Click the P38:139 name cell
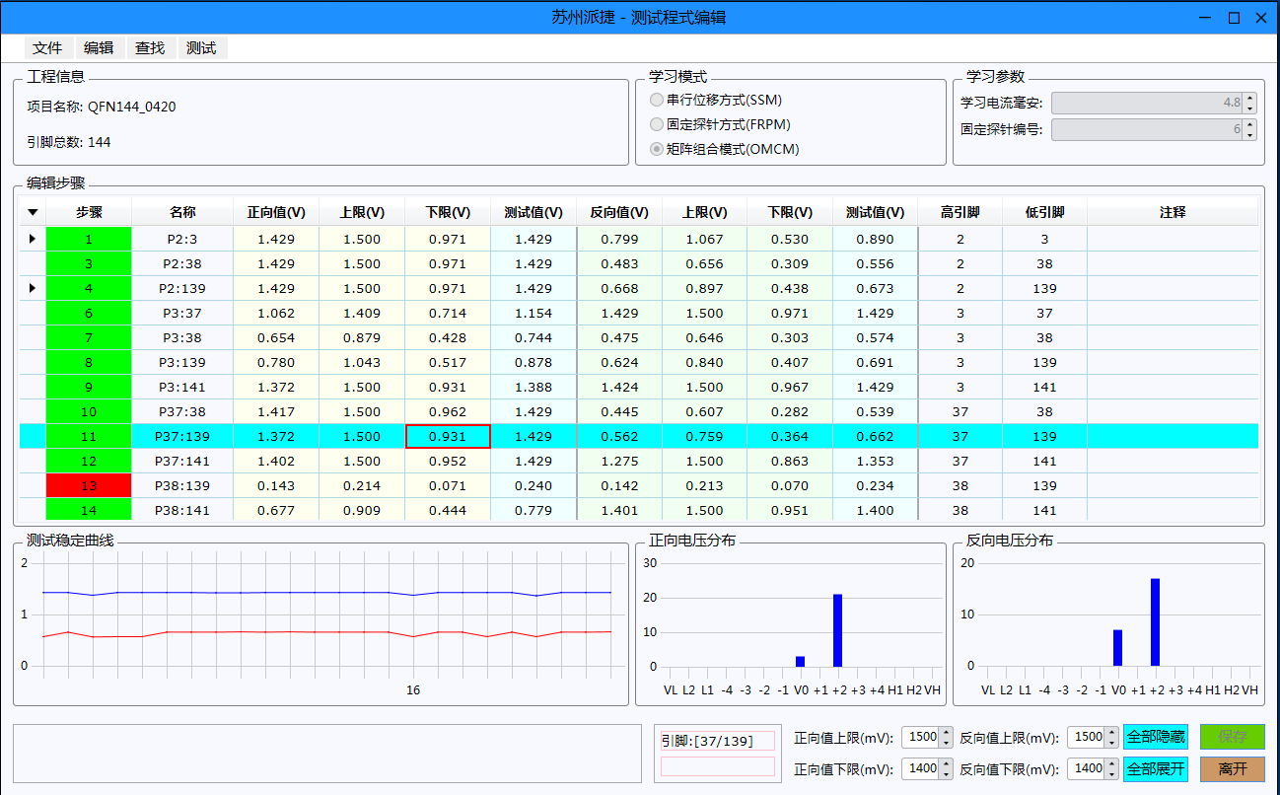The height and width of the screenshot is (795, 1280). (x=182, y=485)
